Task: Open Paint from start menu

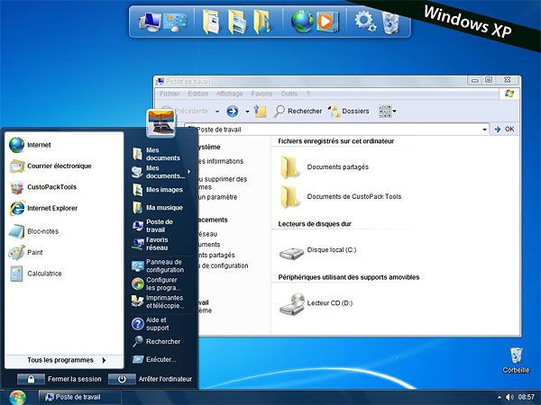Action: pyautogui.click(x=64, y=252)
